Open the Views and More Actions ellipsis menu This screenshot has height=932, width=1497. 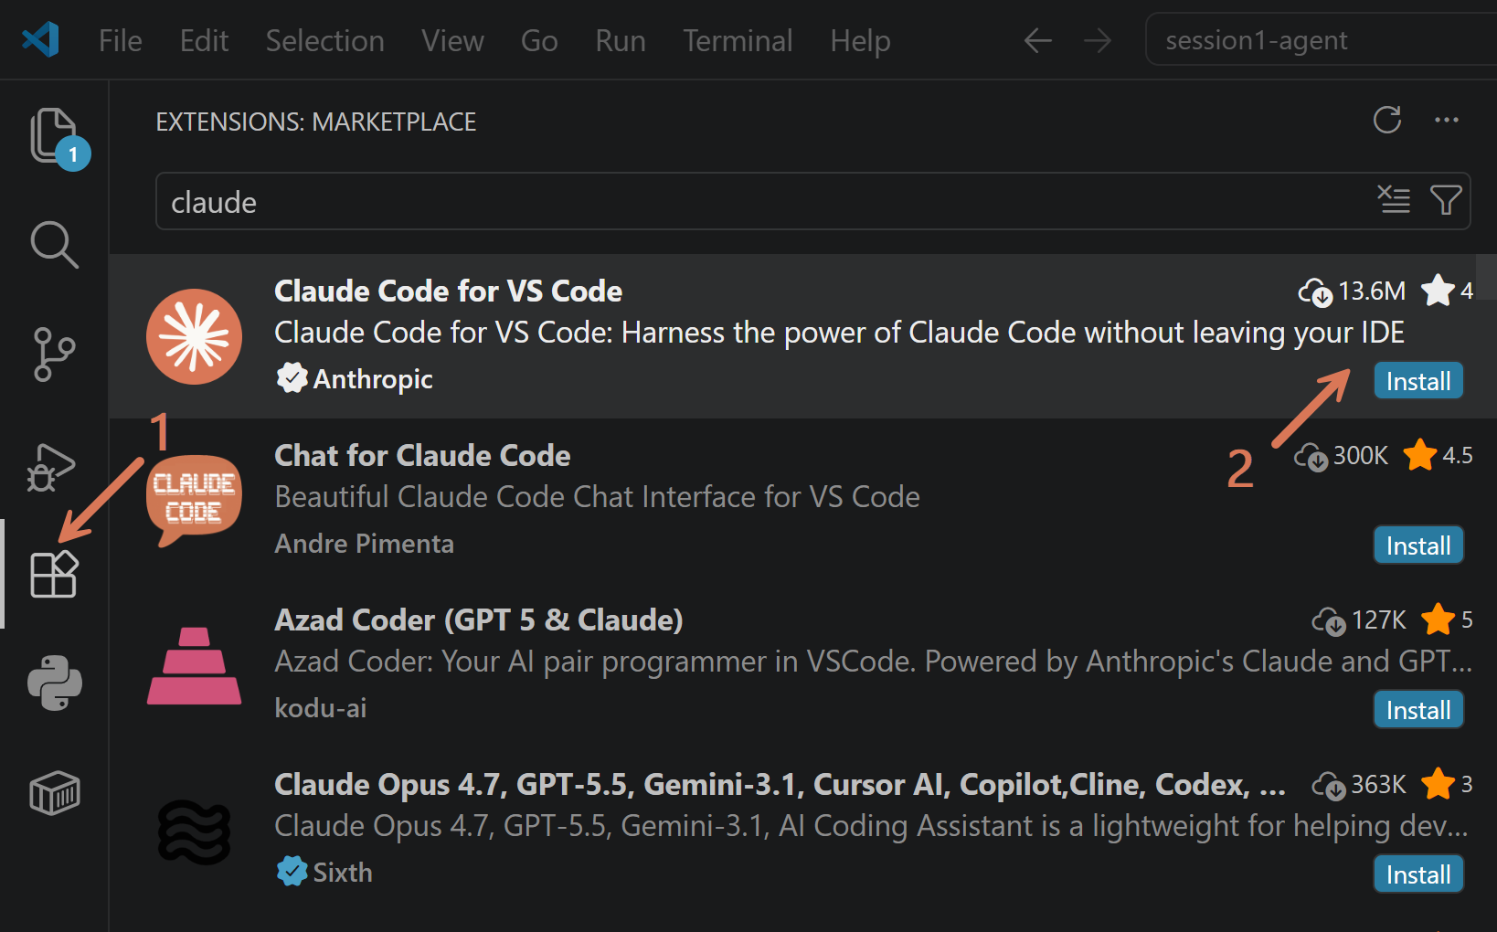1446,120
